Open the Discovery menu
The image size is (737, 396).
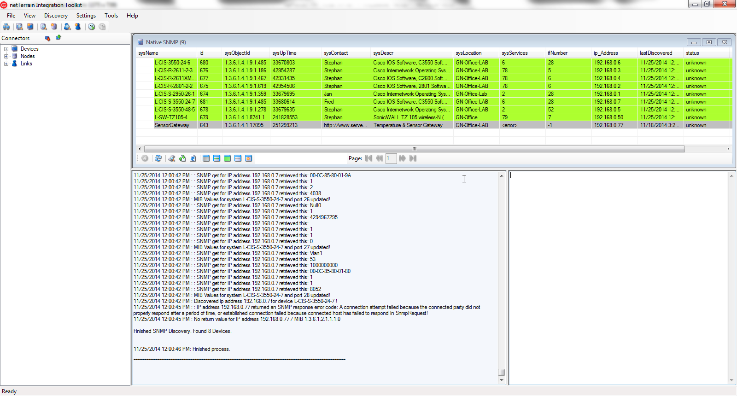pos(56,16)
